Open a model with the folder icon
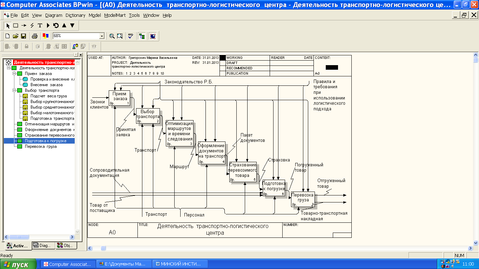 click(x=15, y=36)
